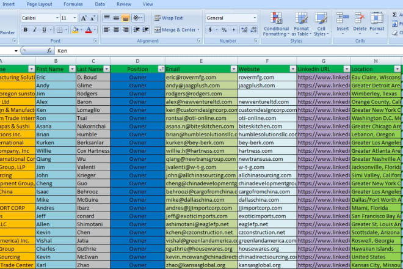Open Alignment dialog launcher
This screenshot has height=269, width=403.
(x=198, y=40)
